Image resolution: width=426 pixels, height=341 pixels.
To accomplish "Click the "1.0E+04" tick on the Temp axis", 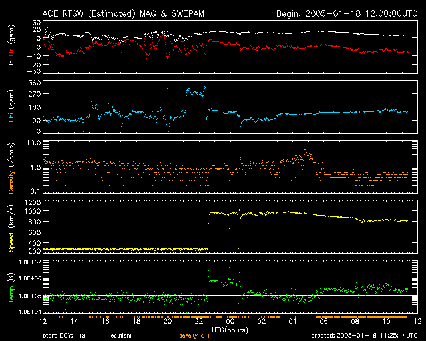I will coord(29,312).
